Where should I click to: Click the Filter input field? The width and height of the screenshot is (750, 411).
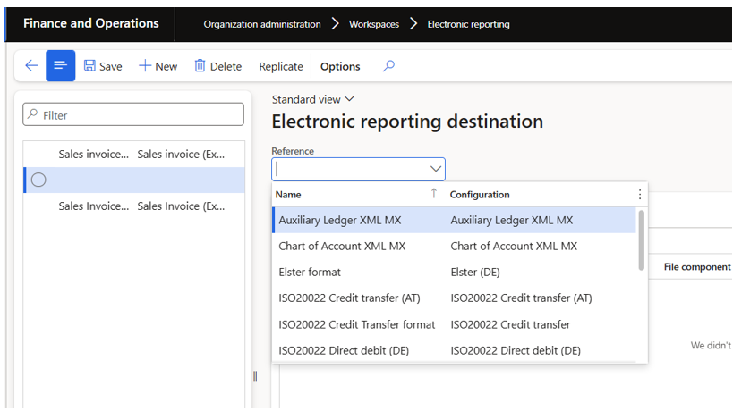tap(133, 114)
